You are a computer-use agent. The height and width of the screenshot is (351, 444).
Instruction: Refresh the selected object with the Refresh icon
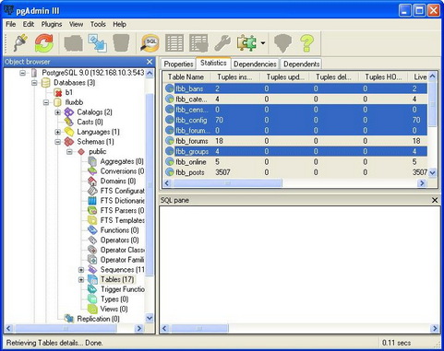coord(44,42)
